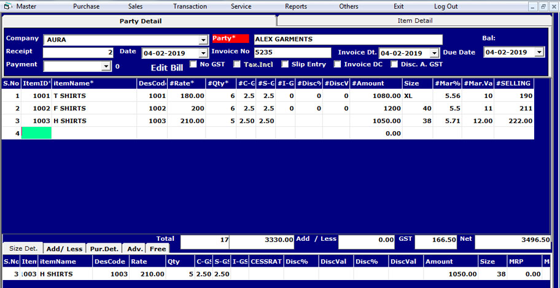Click the CESSRAT column header

click(266, 262)
